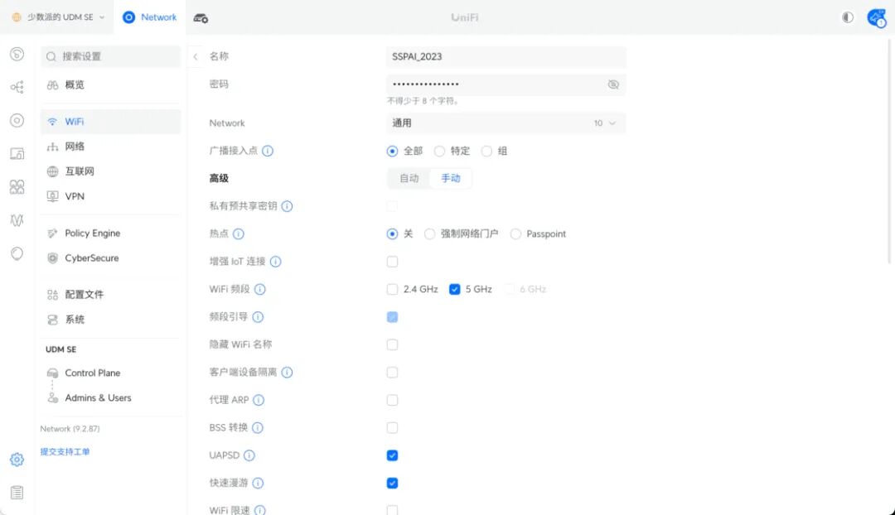Screen dimensions: 895x515
Task: Open the 互联网 settings section
Action: [x=111, y=171]
